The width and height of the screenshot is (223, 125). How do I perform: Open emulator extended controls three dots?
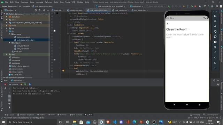[x=215, y=68]
